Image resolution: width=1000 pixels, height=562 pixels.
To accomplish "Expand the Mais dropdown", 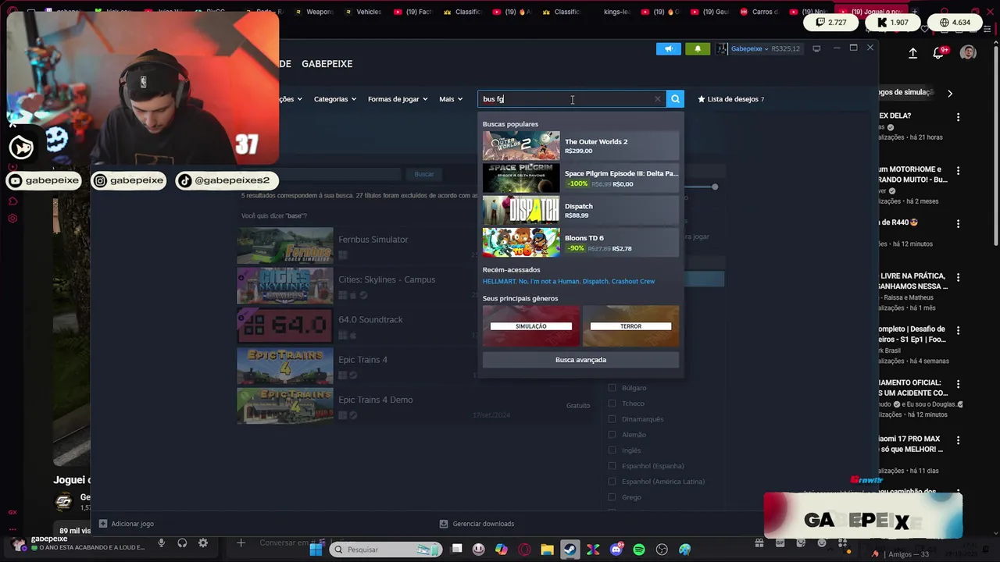I will point(451,99).
